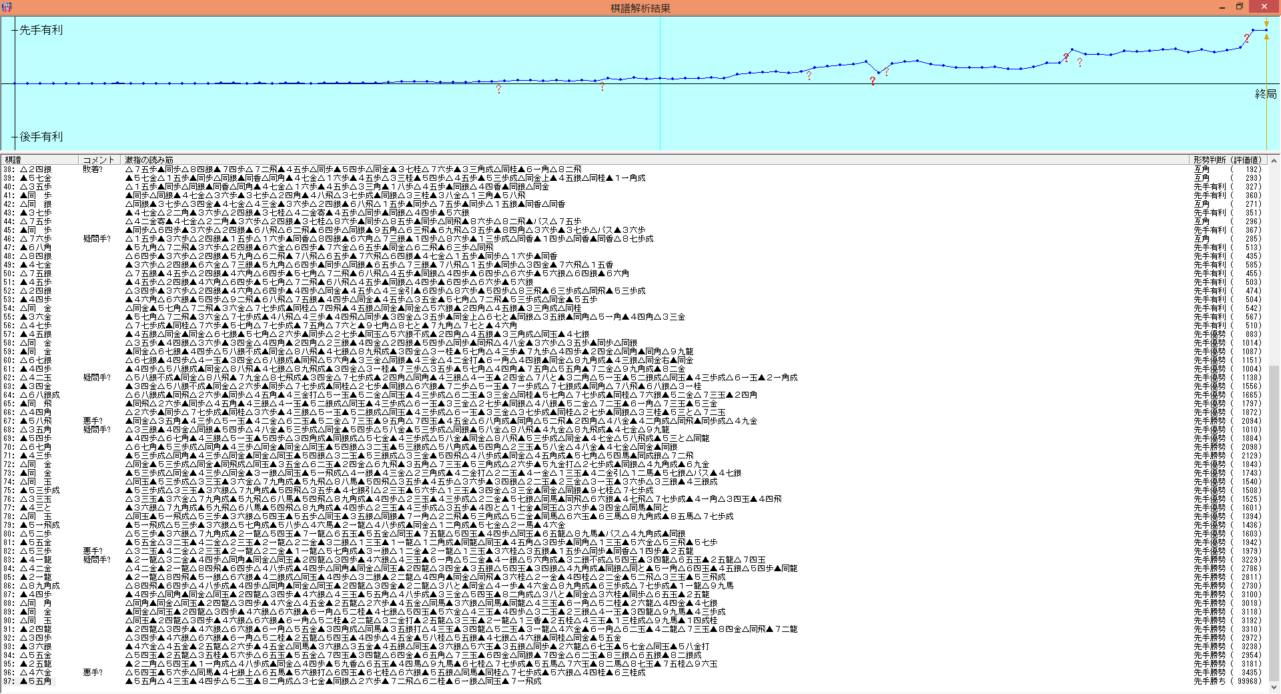This screenshot has width=1281, height=694.
Task: Select move 96 △4六金 marked 悪手
Action: pos(36,673)
